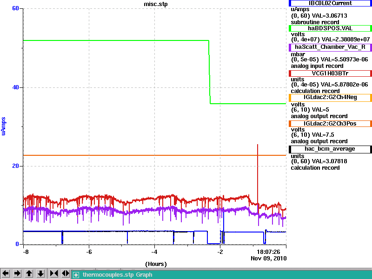Click the down arrow toolbar button
Viewport: 372px width, 279px height.
tap(40, 273)
